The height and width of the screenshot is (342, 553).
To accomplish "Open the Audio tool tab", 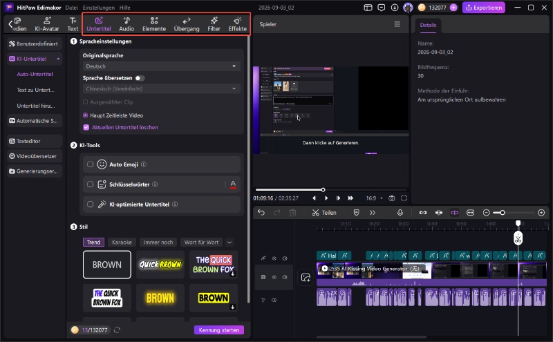I will (126, 24).
